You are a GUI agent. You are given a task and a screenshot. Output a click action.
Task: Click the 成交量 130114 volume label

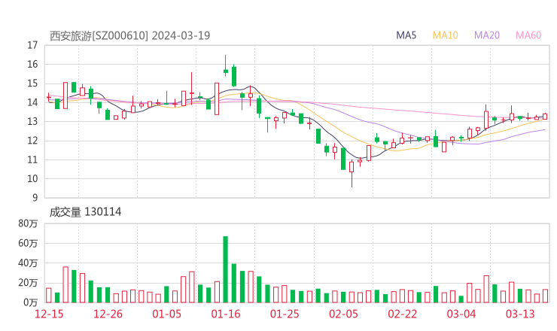coord(85,212)
